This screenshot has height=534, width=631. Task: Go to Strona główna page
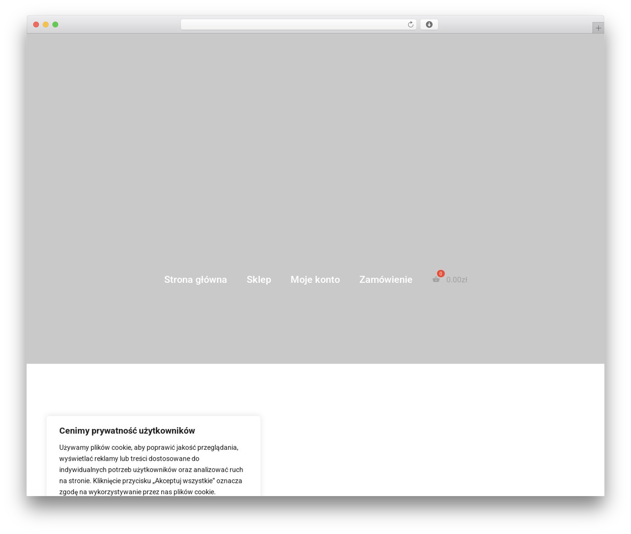pyautogui.click(x=196, y=280)
